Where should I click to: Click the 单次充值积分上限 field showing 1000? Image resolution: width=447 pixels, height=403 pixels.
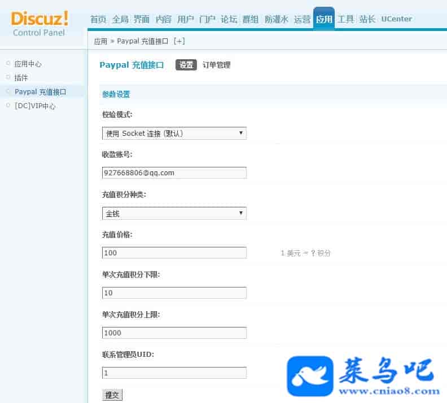pos(174,333)
